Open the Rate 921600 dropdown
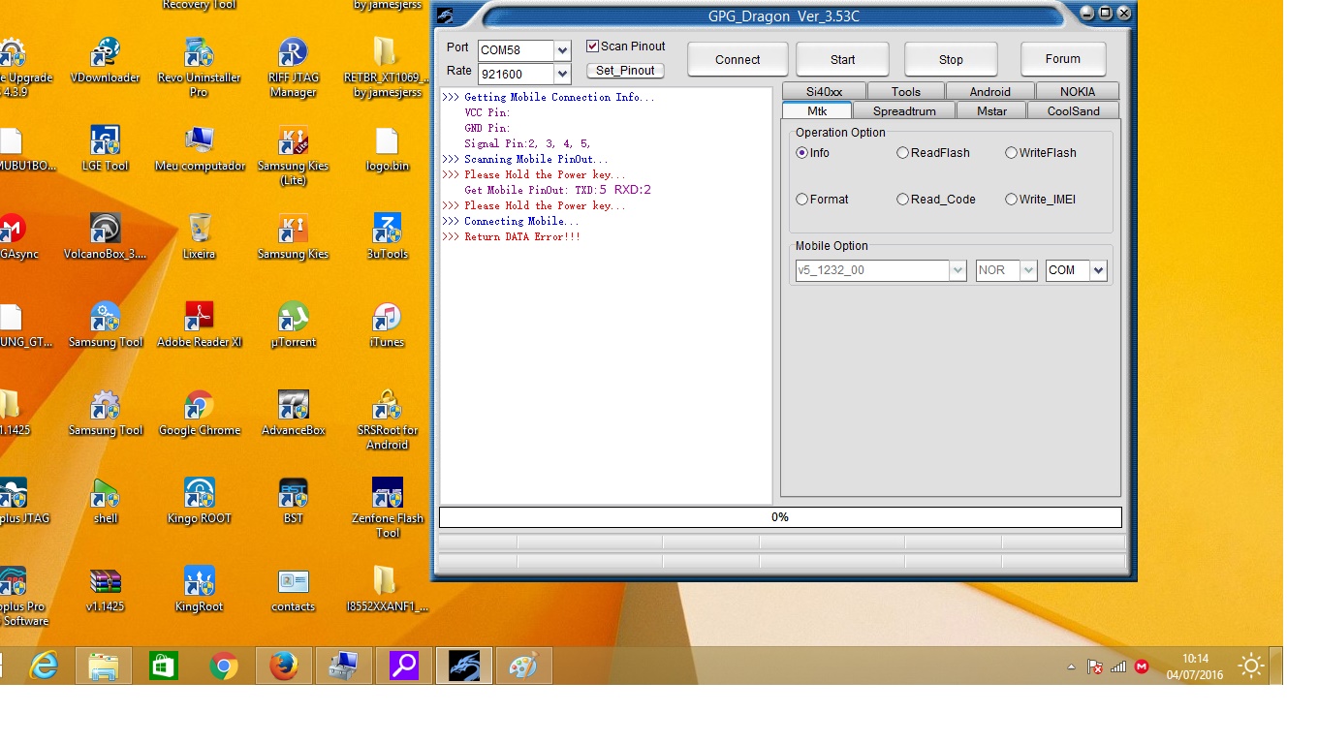Image resolution: width=1318 pixels, height=744 pixels. pyautogui.click(x=562, y=74)
